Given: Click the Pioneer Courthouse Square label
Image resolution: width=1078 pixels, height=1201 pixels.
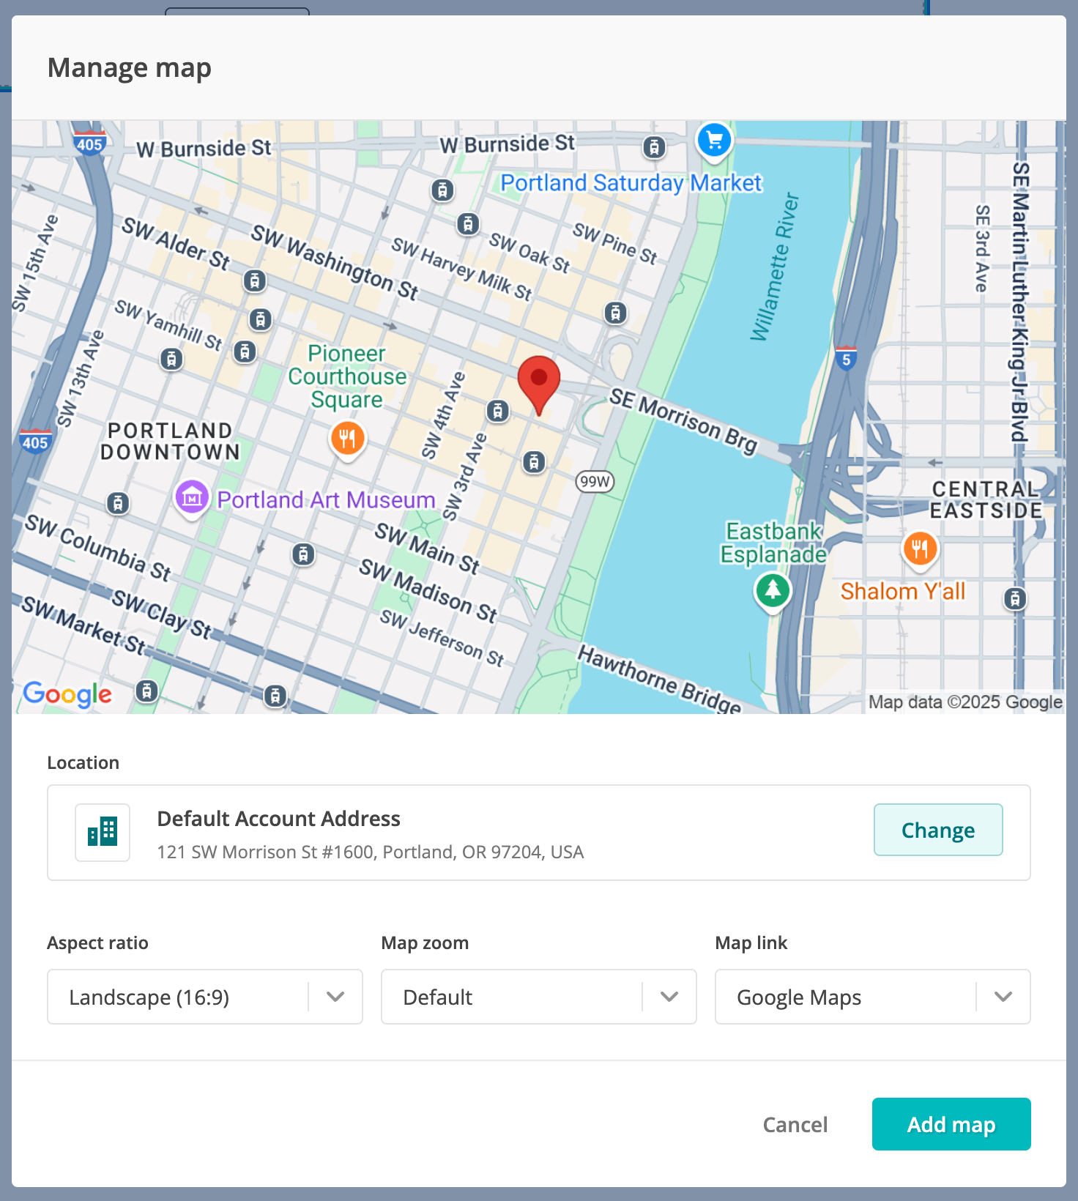Looking at the screenshot, I should pos(347,376).
